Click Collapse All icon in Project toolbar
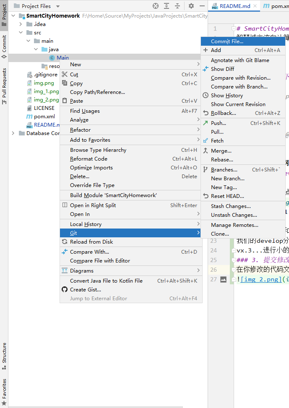The width and height of the screenshot is (289, 408). tap(177, 6)
